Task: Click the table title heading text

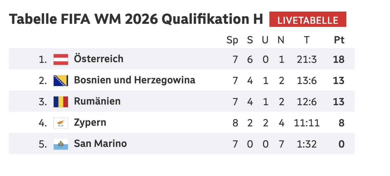Action: click(x=136, y=20)
